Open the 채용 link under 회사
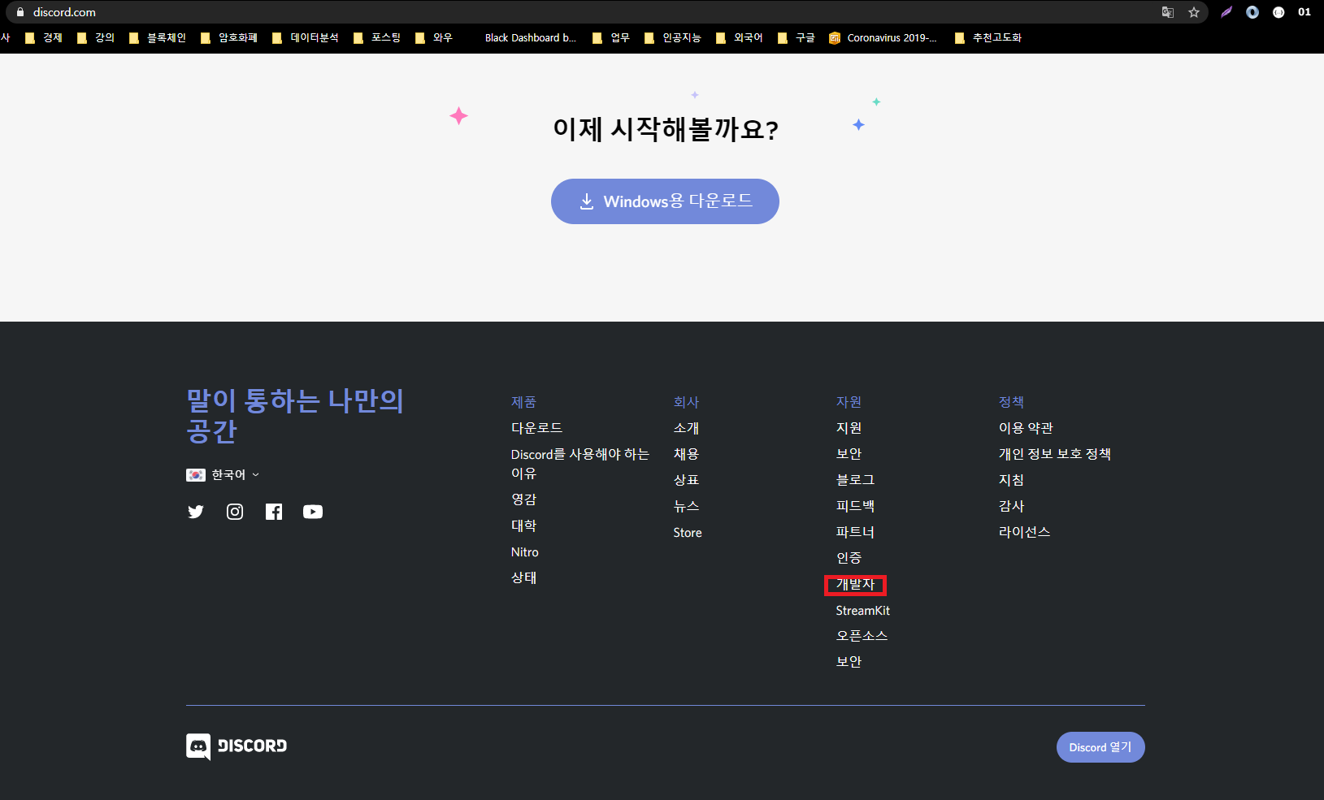Viewport: 1324px width, 800px height. [687, 454]
